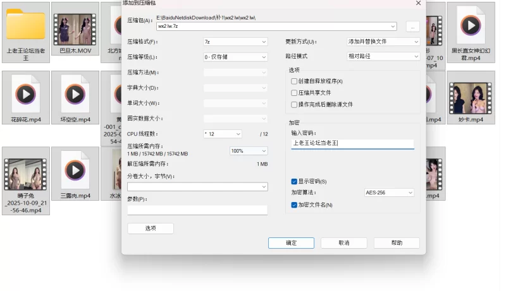Click the password input field

[352, 143]
